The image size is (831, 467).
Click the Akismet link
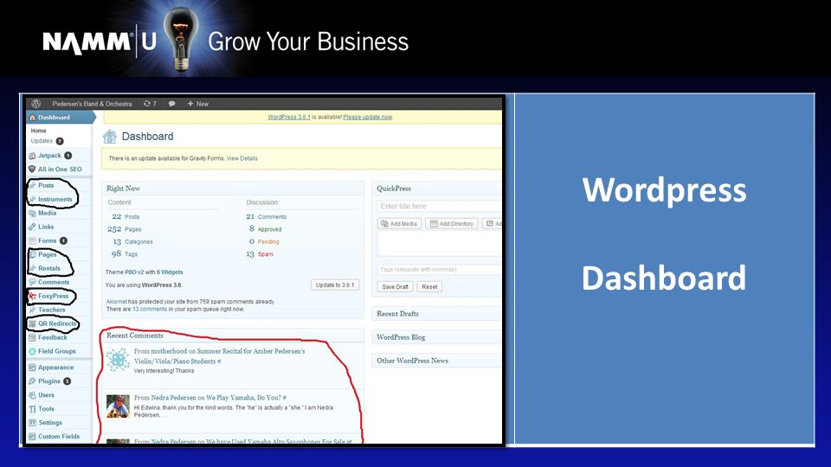pyautogui.click(x=117, y=302)
